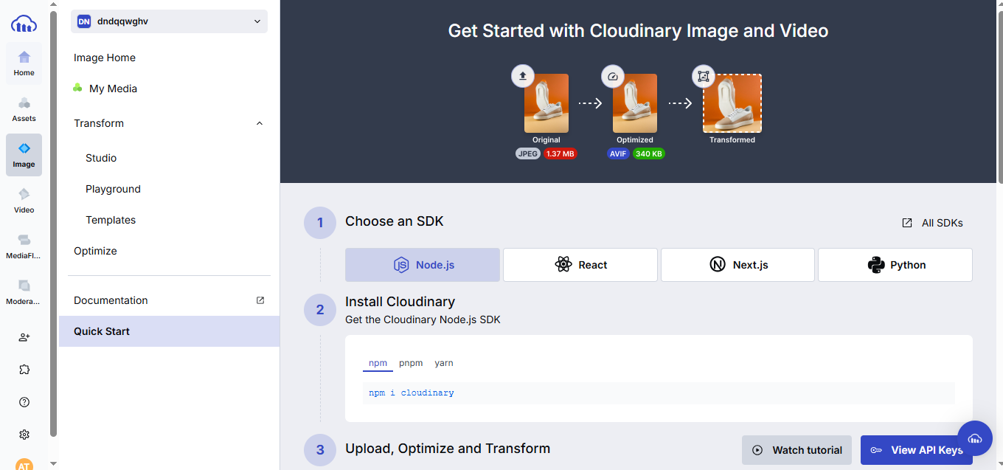Choose the Python SDK
Viewport: 1003px width, 470px height.
click(x=895, y=265)
